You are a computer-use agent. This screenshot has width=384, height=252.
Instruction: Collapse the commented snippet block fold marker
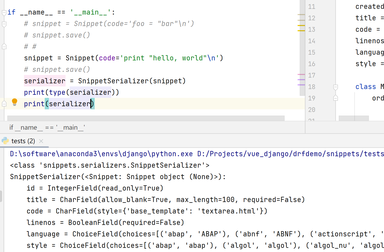coord(4,24)
